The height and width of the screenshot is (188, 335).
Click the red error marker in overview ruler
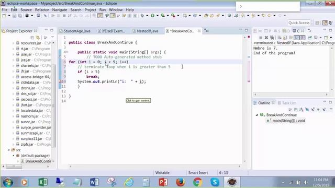coord(249,37)
